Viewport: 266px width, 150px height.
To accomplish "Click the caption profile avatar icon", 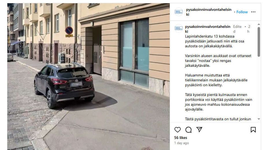I will coord(179,28).
